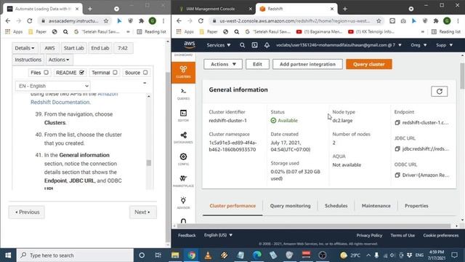Open AWS console search icon
The image size is (465, 262).
coord(242,45)
